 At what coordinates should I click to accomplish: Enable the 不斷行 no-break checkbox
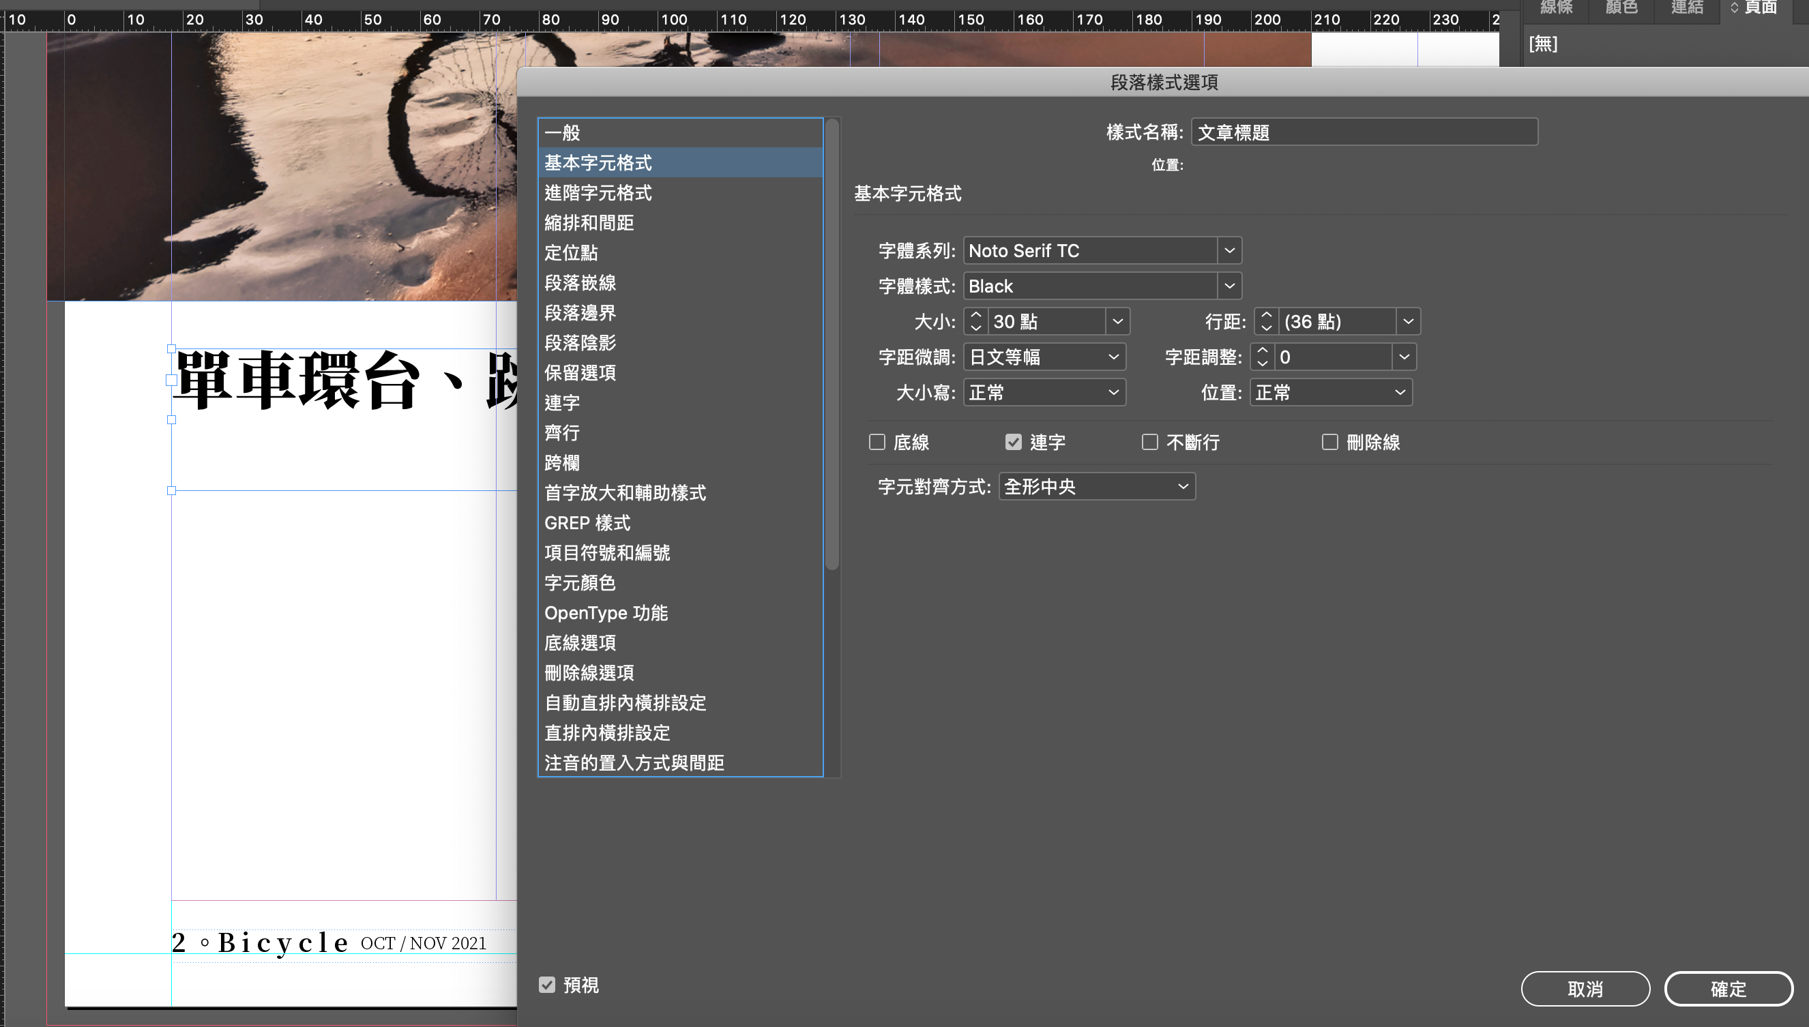[1149, 443]
